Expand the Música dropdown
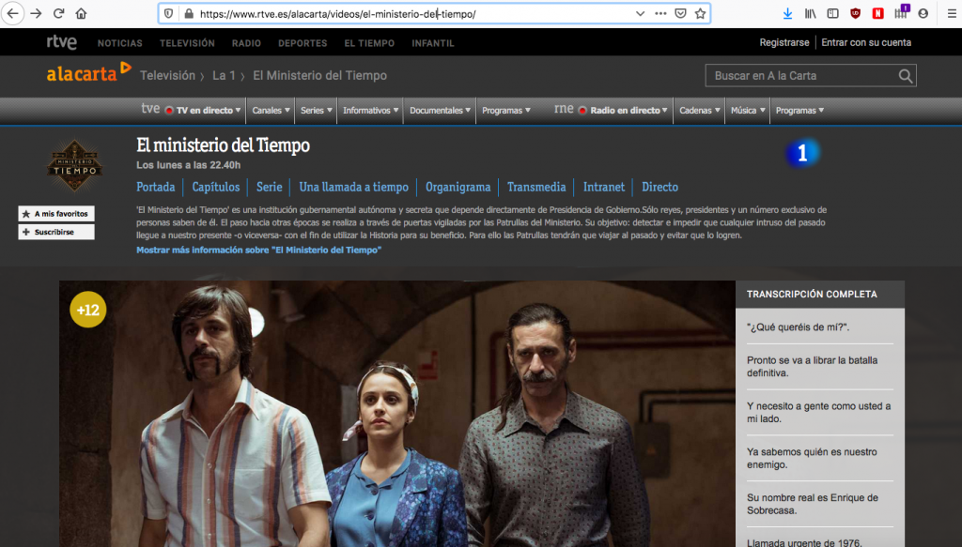This screenshot has height=547, width=962. pyautogui.click(x=748, y=111)
